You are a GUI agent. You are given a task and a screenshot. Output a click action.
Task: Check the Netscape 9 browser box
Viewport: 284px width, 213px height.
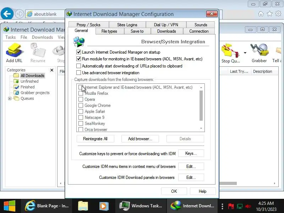coord(81,118)
